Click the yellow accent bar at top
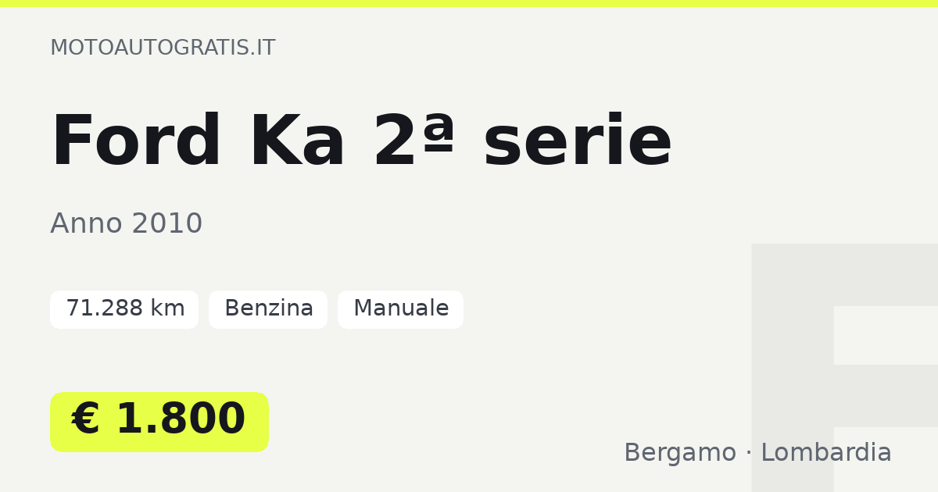 coord(469,3)
